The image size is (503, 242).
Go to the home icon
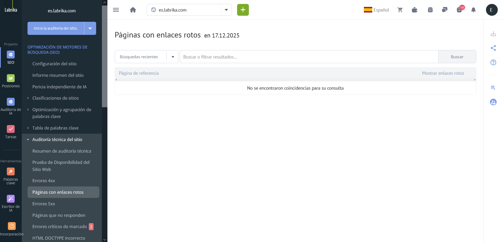pos(133,10)
